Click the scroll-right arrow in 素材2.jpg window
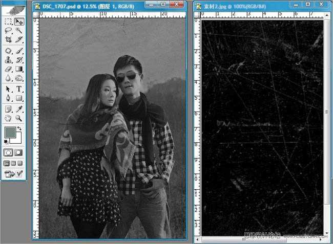Image resolution: width=333 pixels, height=244 pixels. coord(321,239)
